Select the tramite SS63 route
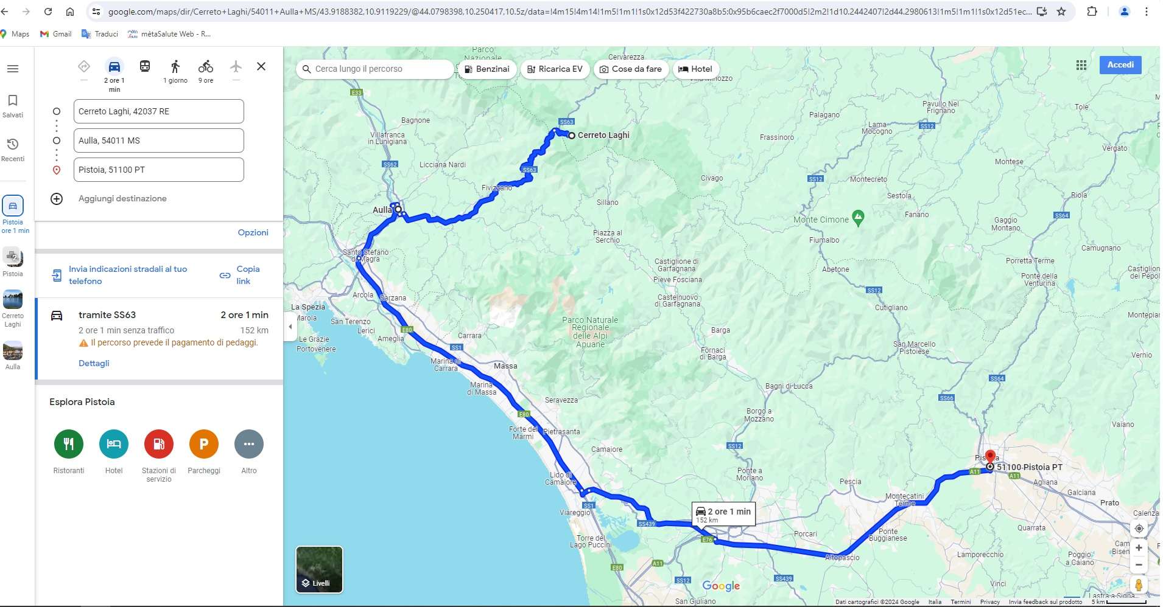The height and width of the screenshot is (607, 1163). tap(160, 339)
